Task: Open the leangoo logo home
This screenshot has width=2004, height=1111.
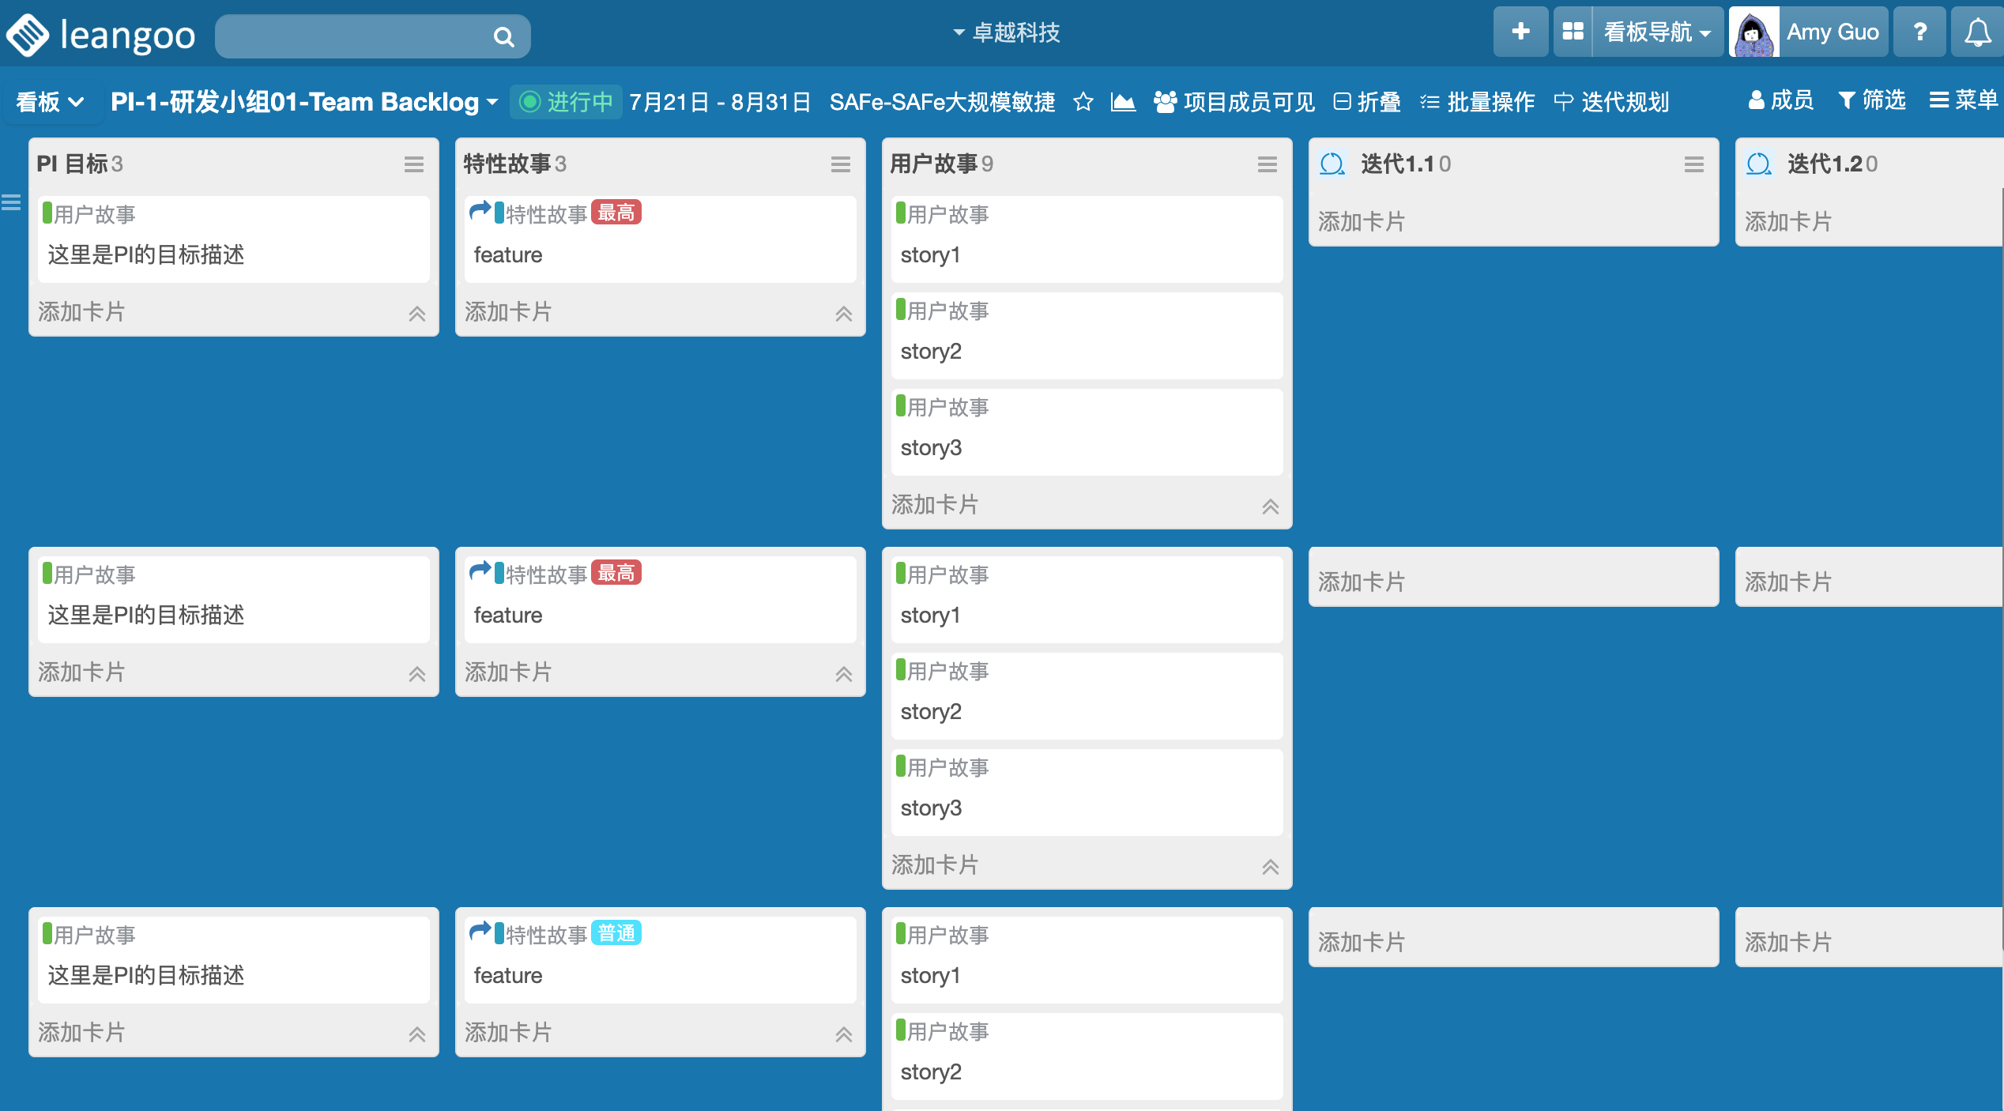Action: [x=101, y=36]
